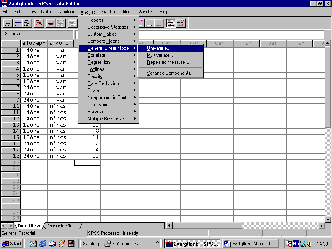Image resolution: width=332 pixels, height=249 pixels.
Task: Click the horizontal scrollbar left arrow
Action: point(169,226)
